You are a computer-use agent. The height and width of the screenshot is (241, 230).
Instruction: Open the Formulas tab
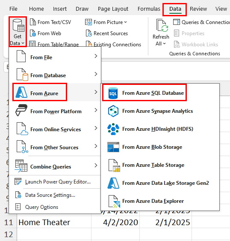click(149, 9)
